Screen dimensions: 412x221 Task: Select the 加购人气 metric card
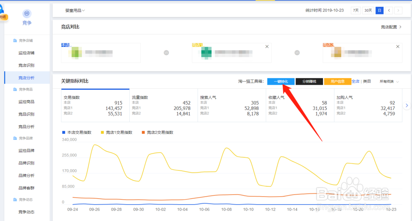tap(368, 105)
